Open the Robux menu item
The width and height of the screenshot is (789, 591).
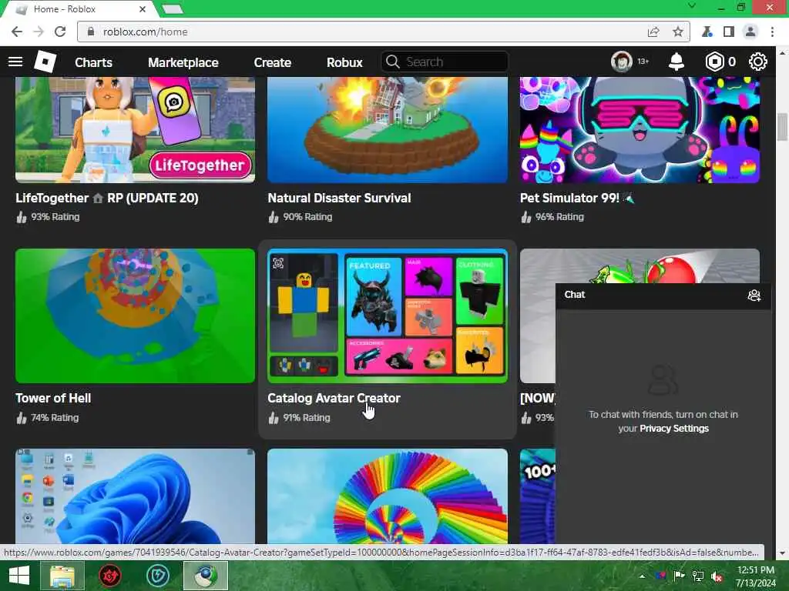click(x=344, y=62)
